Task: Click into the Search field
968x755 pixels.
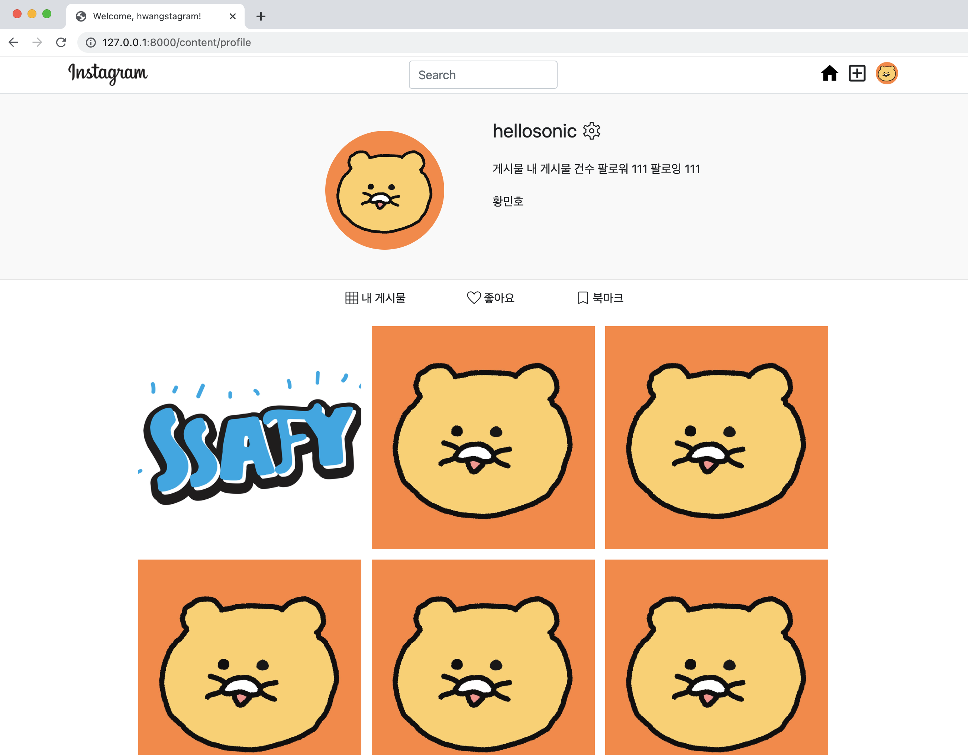Action: pyautogui.click(x=483, y=75)
